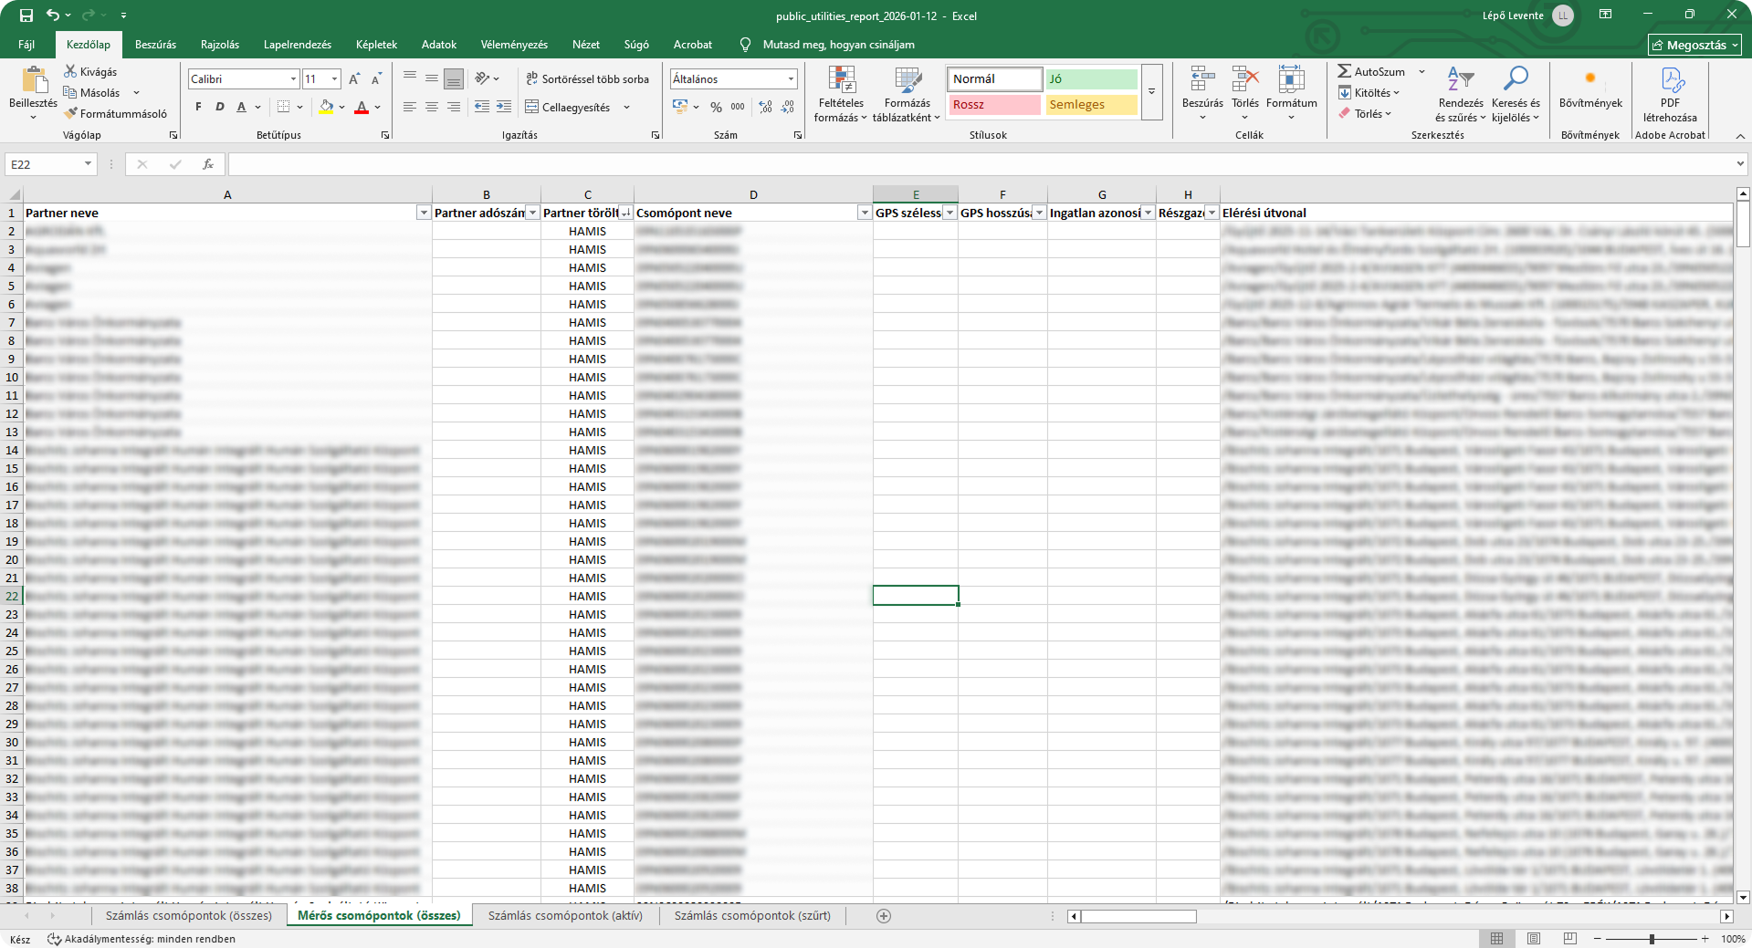Image resolution: width=1752 pixels, height=948 pixels.
Task: Click the Format Painter (Formátummásoló) icon
Action: [71, 114]
